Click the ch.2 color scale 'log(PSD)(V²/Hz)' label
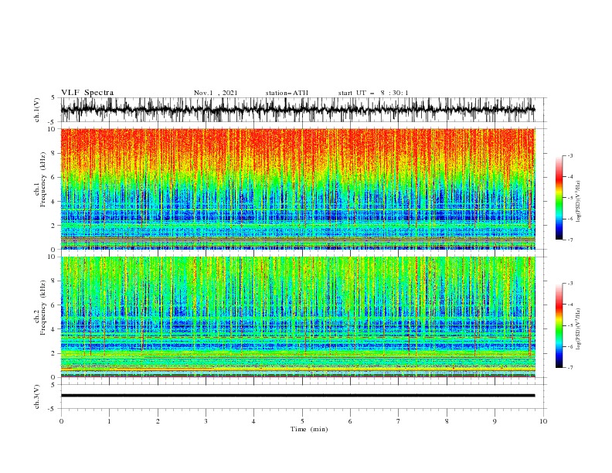This screenshot has width=612, height=473. coord(579,329)
